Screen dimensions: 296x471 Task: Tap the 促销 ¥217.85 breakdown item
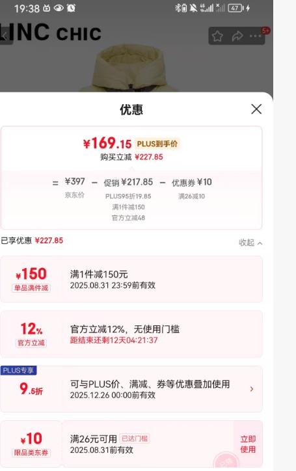[128, 182]
